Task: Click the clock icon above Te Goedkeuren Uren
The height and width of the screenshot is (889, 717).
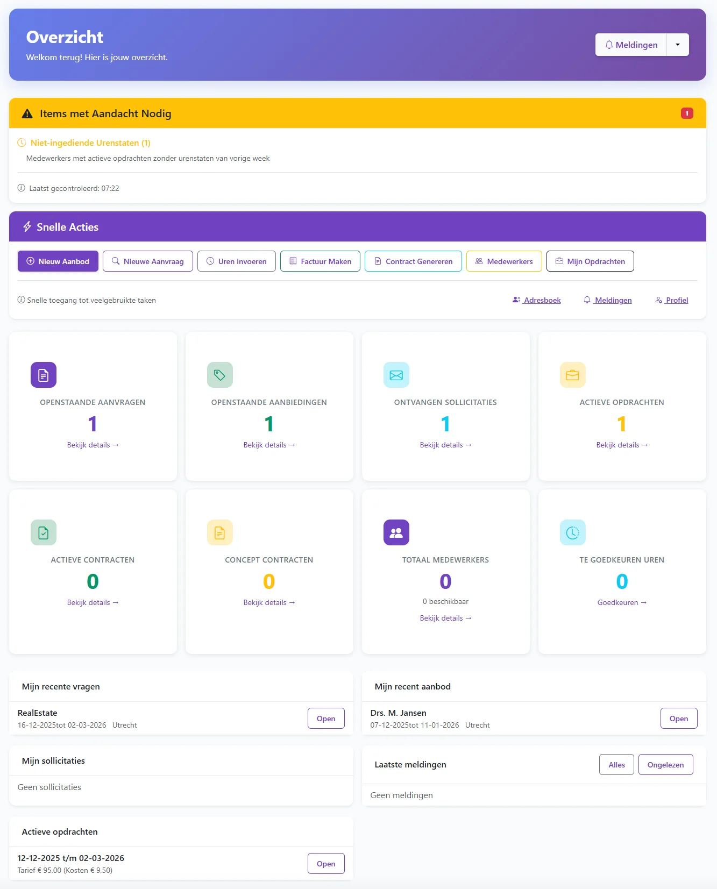Action: (572, 532)
